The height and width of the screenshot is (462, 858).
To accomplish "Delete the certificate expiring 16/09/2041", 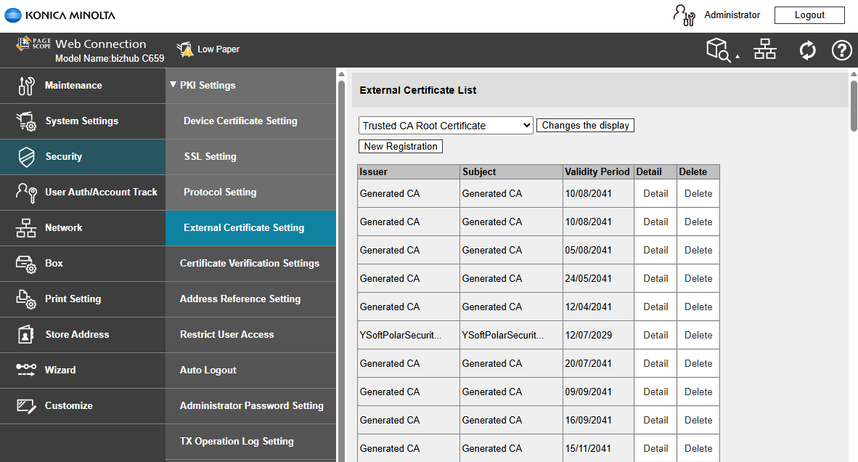I will (698, 421).
